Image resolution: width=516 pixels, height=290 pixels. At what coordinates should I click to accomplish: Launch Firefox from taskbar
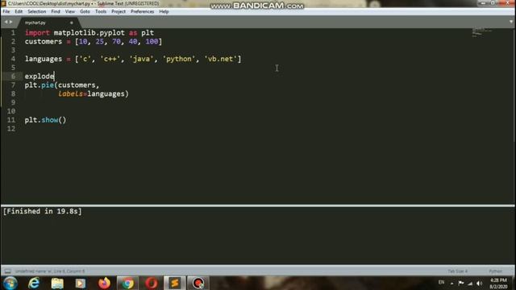[x=104, y=283]
